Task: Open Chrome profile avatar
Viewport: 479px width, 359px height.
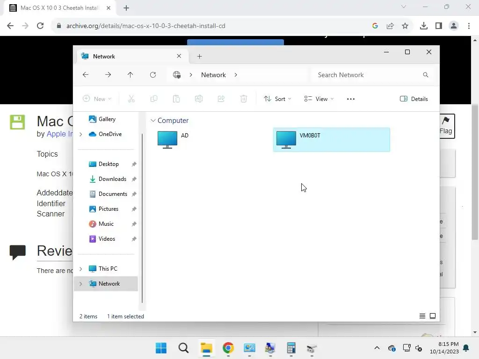Action: [454, 26]
